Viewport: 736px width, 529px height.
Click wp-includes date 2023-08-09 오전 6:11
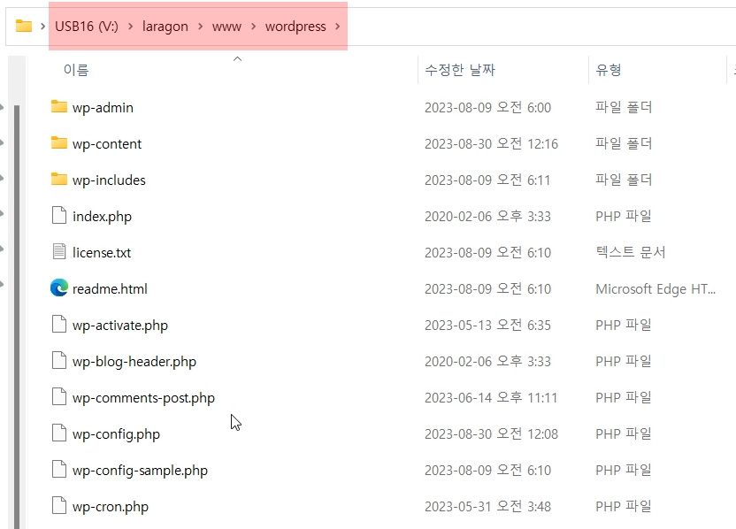487,180
